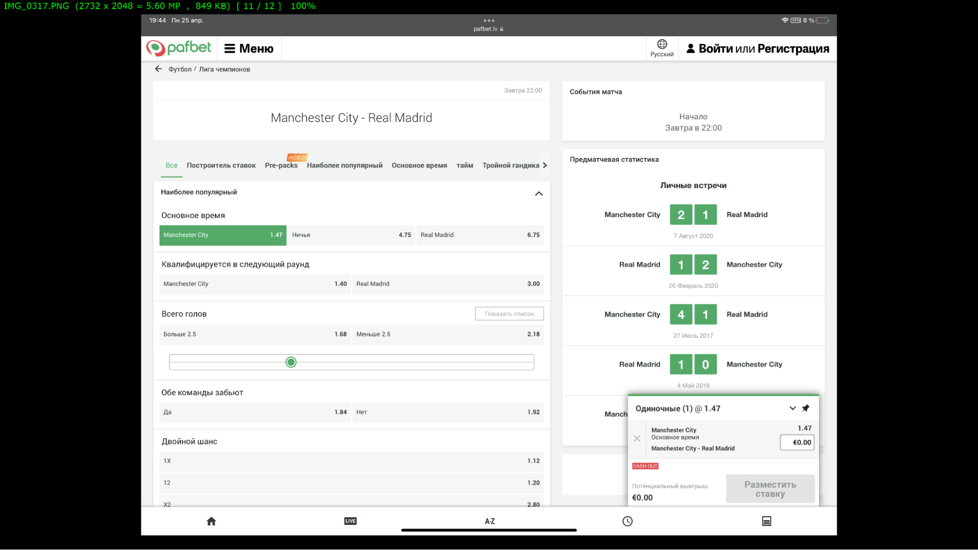Pick Manchester City to qualify at 1.40

pyautogui.click(x=255, y=284)
